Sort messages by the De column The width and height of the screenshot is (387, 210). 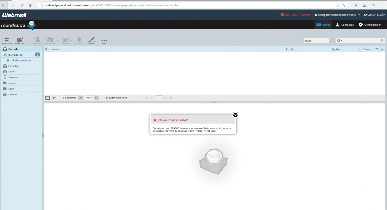[x=293, y=49]
